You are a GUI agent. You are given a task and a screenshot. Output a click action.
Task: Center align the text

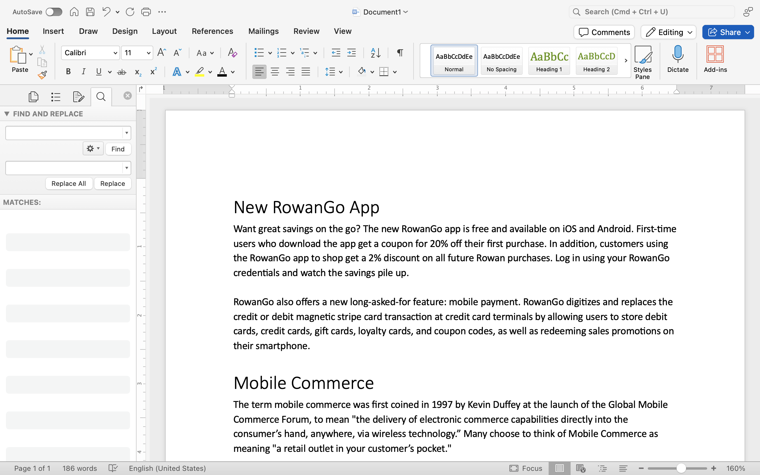tap(275, 72)
